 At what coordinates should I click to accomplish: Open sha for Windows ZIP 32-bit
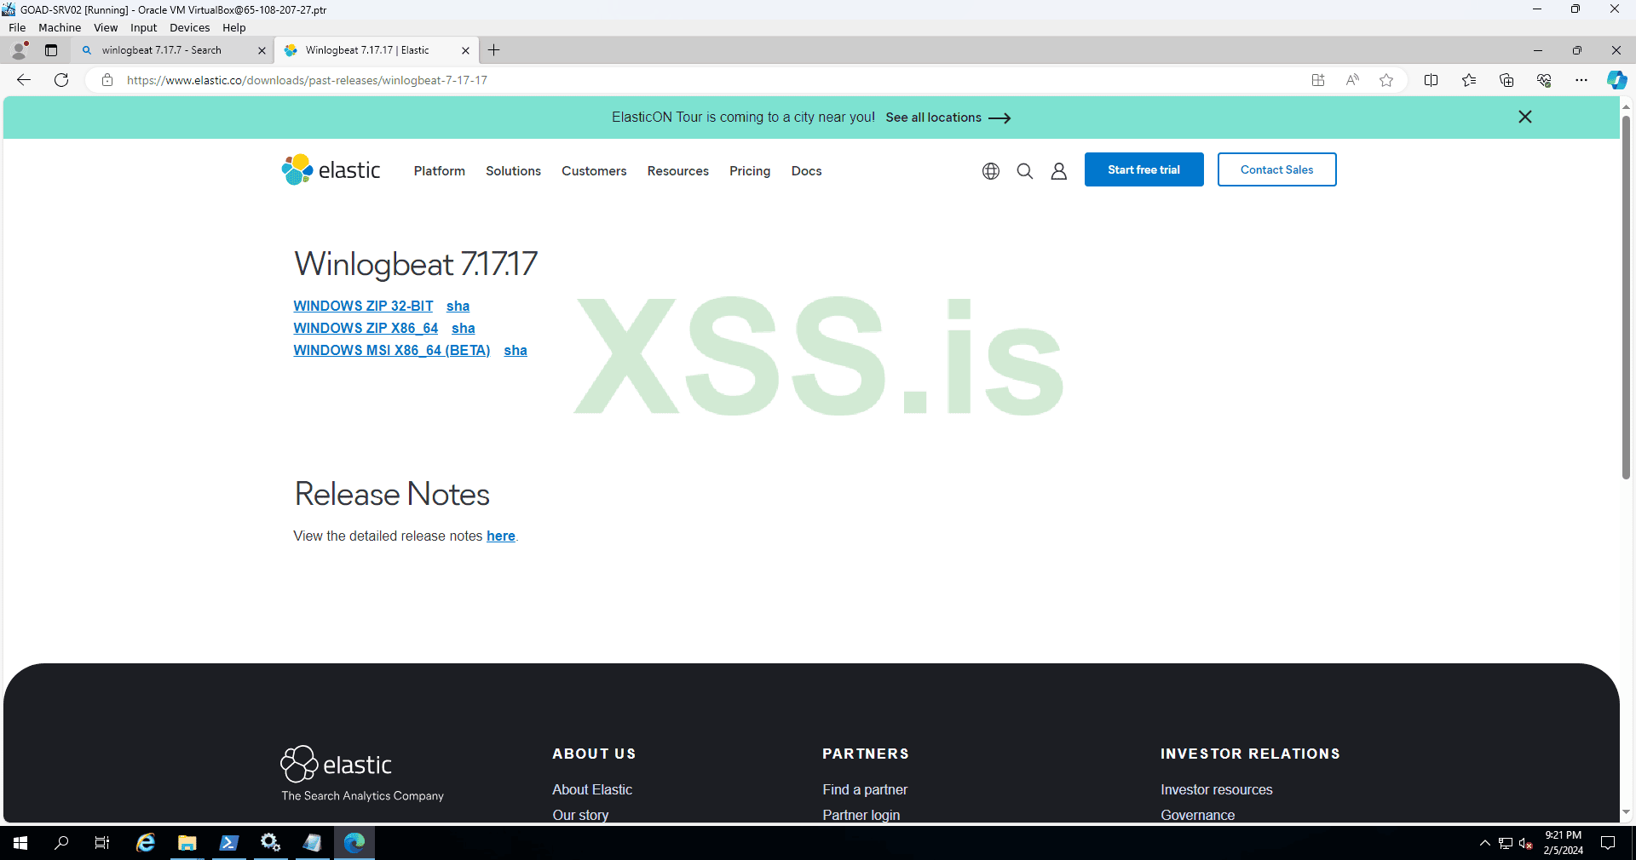coord(458,306)
